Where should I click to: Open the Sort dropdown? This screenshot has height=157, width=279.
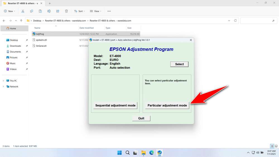tap(80, 11)
